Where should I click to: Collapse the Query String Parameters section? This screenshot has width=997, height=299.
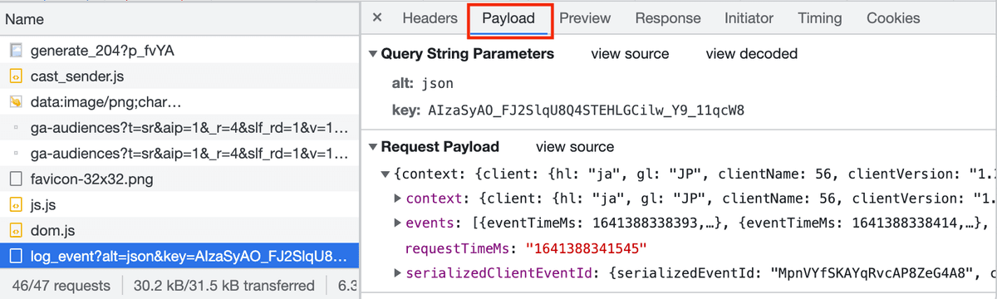[373, 54]
